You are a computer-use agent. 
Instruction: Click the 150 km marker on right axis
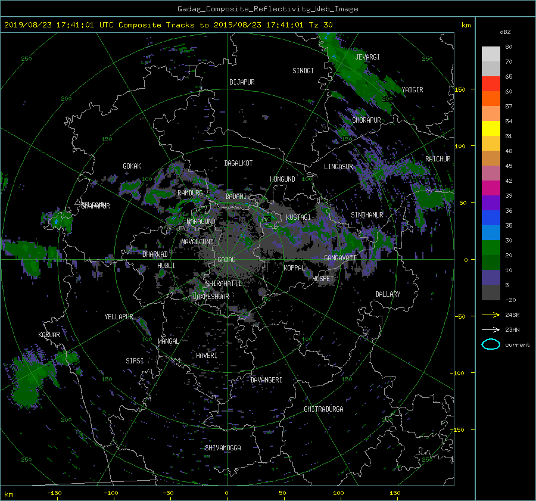(460, 89)
